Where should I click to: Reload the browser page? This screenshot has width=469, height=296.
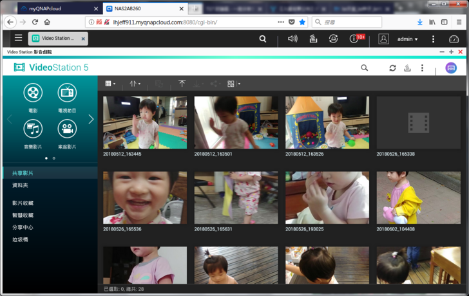coord(35,22)
